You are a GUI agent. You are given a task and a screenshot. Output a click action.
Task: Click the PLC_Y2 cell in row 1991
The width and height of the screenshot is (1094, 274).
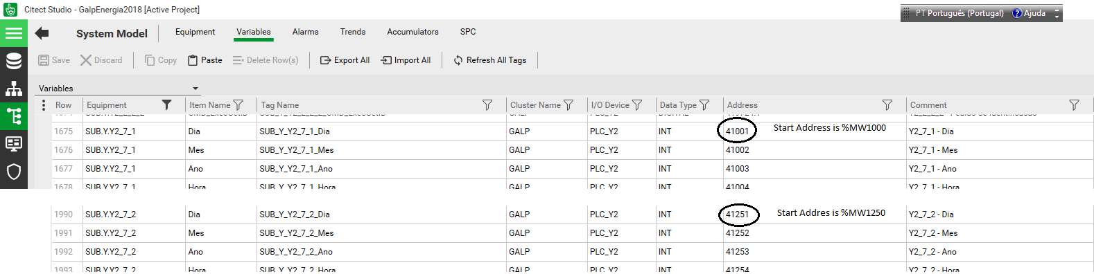point(604,233)
